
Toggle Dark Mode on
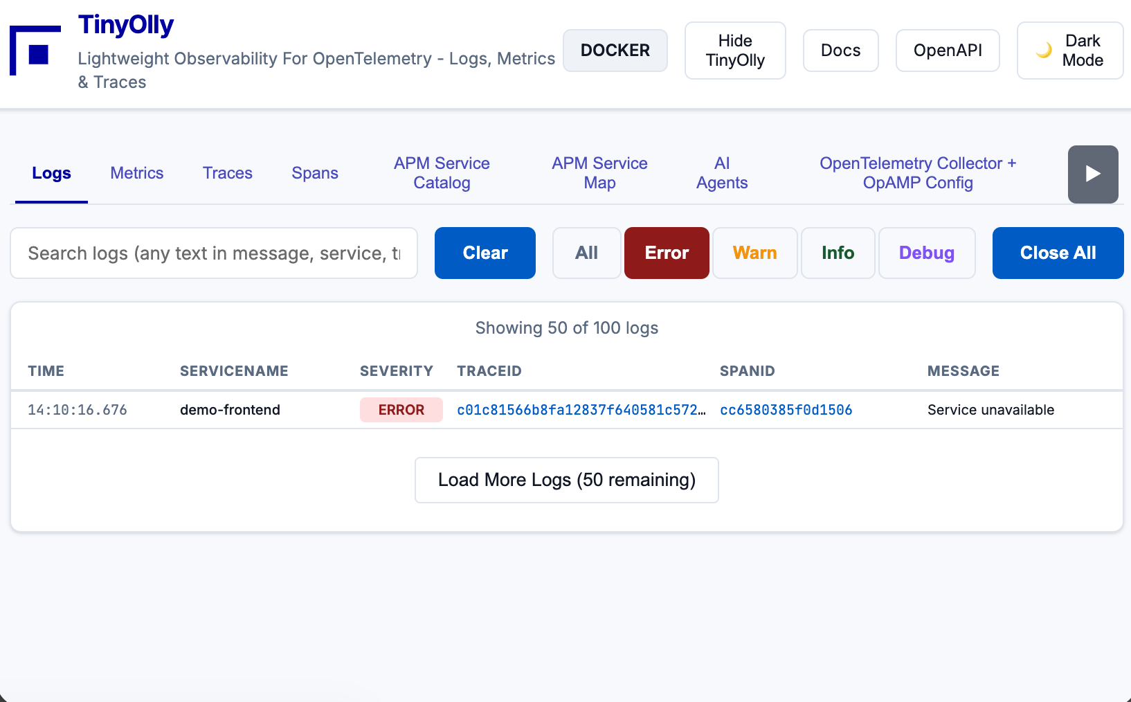1070,50
